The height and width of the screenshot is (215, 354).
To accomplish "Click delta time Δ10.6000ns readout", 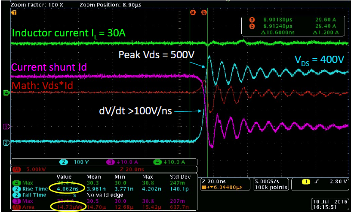I will (278, 33).
